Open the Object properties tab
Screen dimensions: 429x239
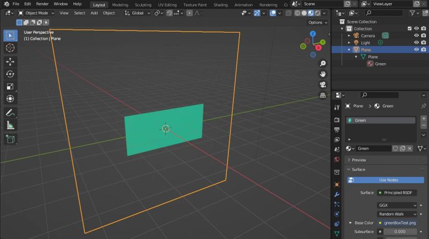pyautogui.click(x=337, y=184)
